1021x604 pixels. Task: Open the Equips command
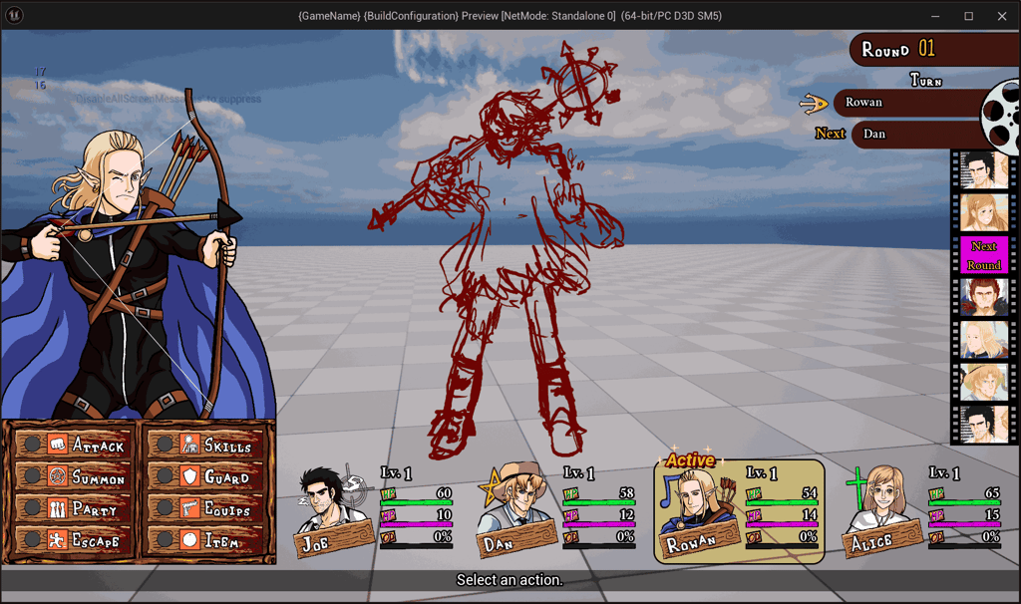pyautogui.click(x=205, y=507)
